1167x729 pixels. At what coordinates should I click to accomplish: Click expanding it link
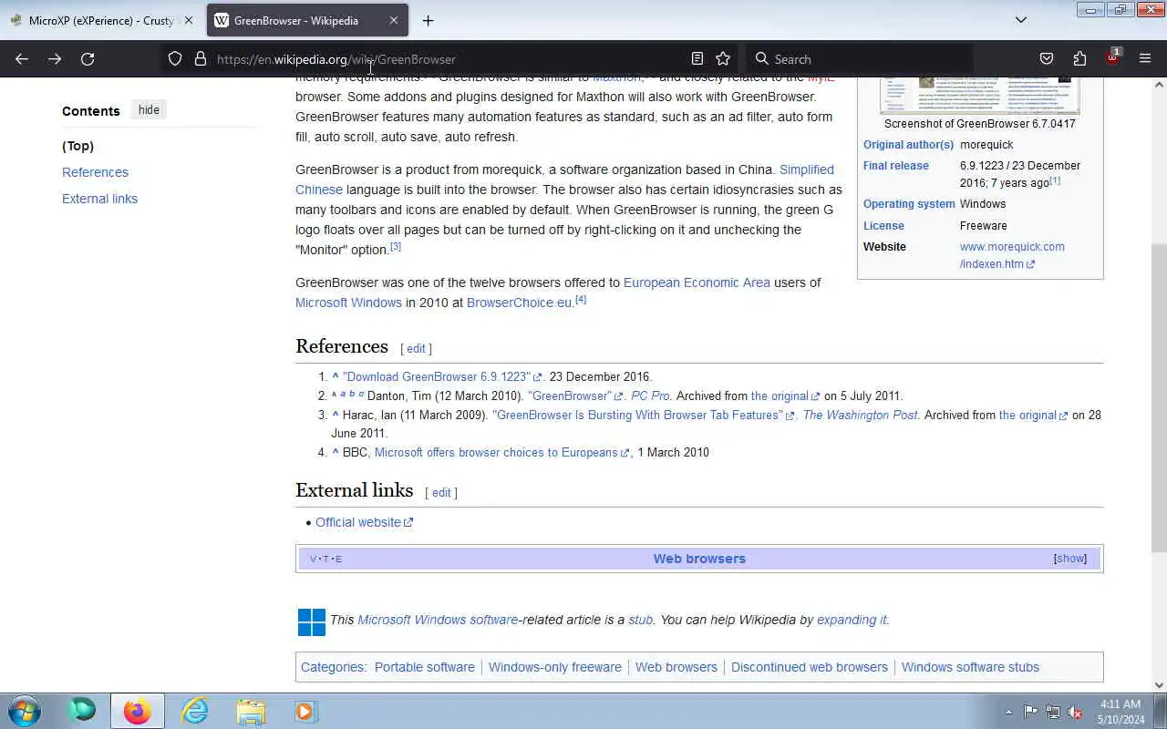pos(852,620)
